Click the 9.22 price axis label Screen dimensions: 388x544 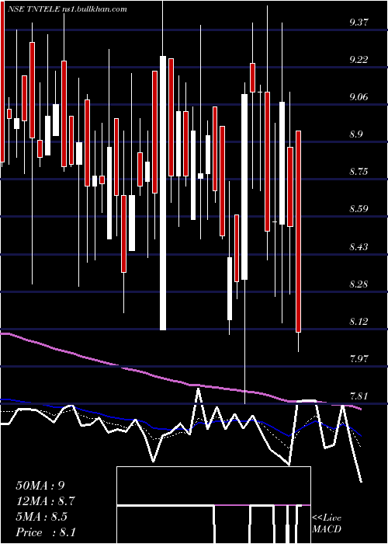359,60
